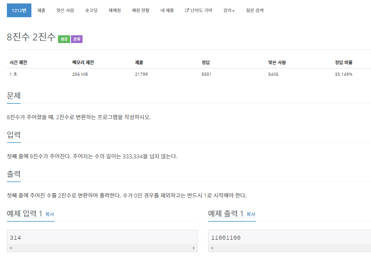Click the 시간 제한 column header

click(18, 62)
